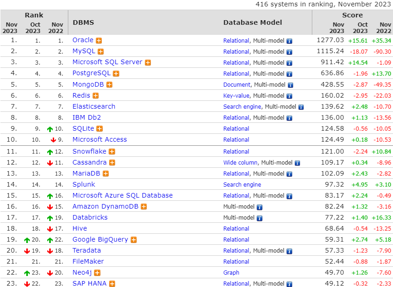Open the Teradata link
This screenshot has width=393, height=287.
87,251
